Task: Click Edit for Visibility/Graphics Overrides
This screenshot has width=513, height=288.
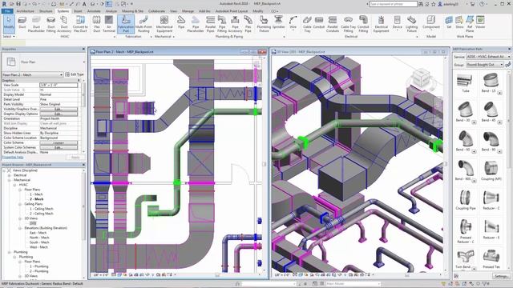Action: tap(59, 109)
